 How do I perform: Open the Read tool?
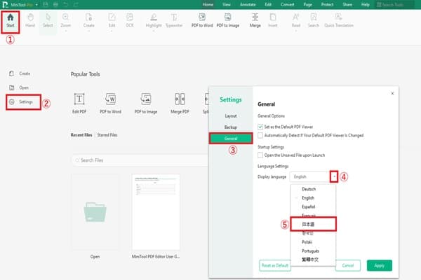pyautogui.click(x=296, y=20)
